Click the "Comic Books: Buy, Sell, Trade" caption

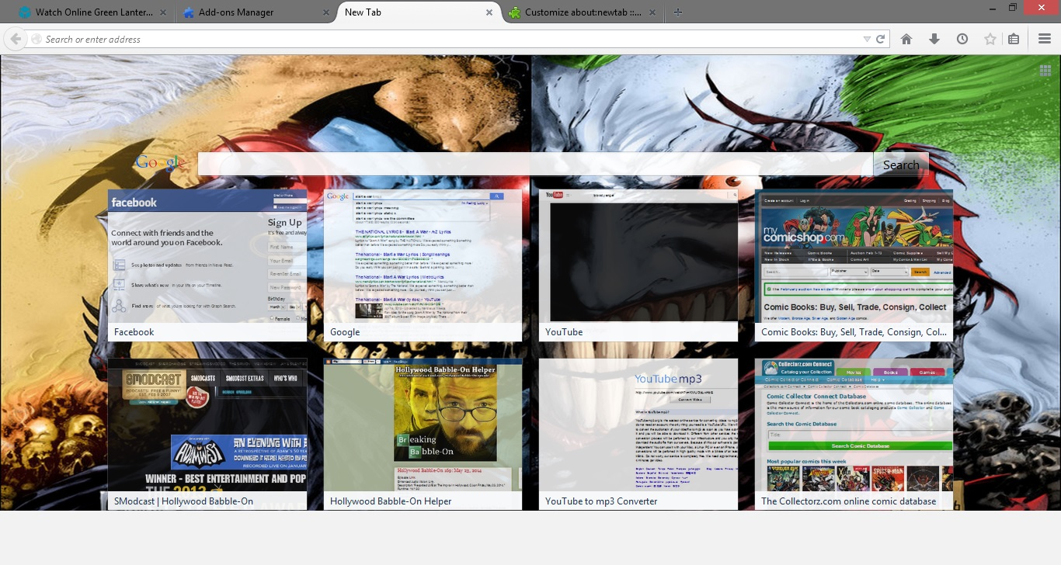(x=854, y=332)
